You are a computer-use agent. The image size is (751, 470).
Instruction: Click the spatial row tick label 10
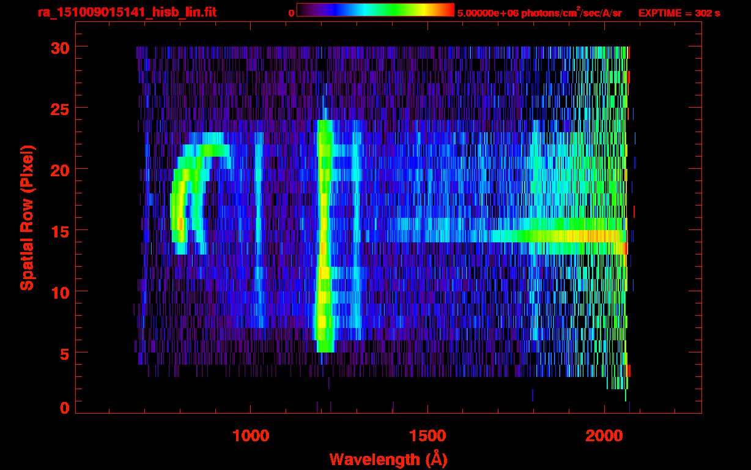[x=61, y=292]
